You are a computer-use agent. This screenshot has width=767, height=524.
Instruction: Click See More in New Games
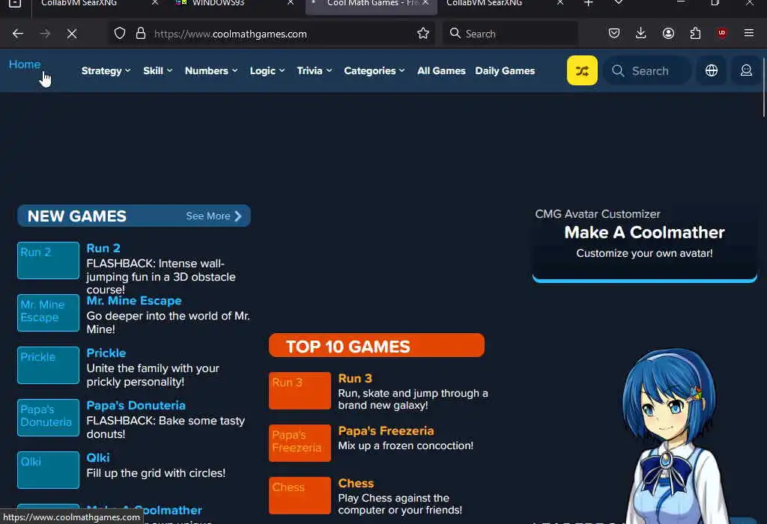(x=213, y=216)
